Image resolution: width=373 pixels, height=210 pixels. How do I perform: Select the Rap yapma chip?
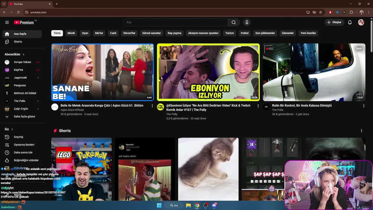point(175,33)
